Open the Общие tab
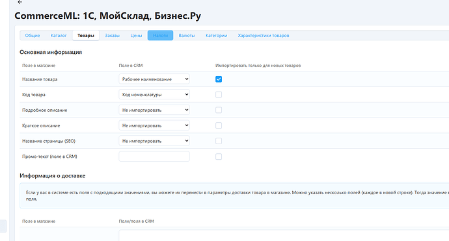 tap(33, 36)
